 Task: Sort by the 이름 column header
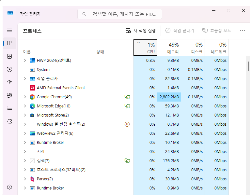pos(56,48)
